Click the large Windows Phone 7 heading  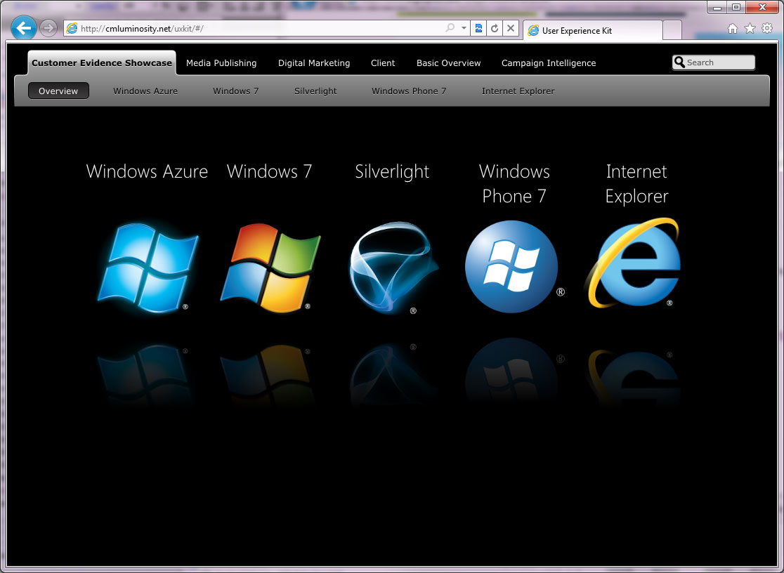coord(514,183)
